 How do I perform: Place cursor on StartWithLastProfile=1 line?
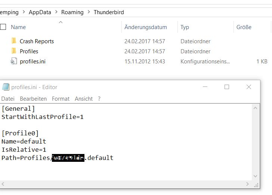tap(43, 117)
